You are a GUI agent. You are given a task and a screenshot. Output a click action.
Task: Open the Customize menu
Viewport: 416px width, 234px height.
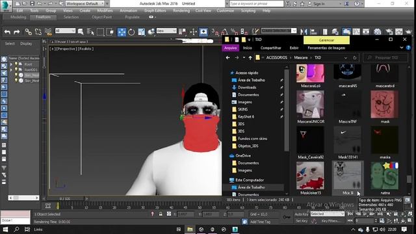coord(226,10)
